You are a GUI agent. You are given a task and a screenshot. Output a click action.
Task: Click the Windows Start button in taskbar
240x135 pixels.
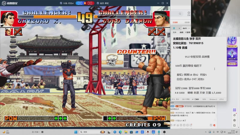click(x=76, y=132)
